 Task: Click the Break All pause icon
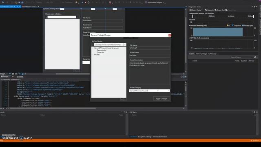(x=82, y=2)
